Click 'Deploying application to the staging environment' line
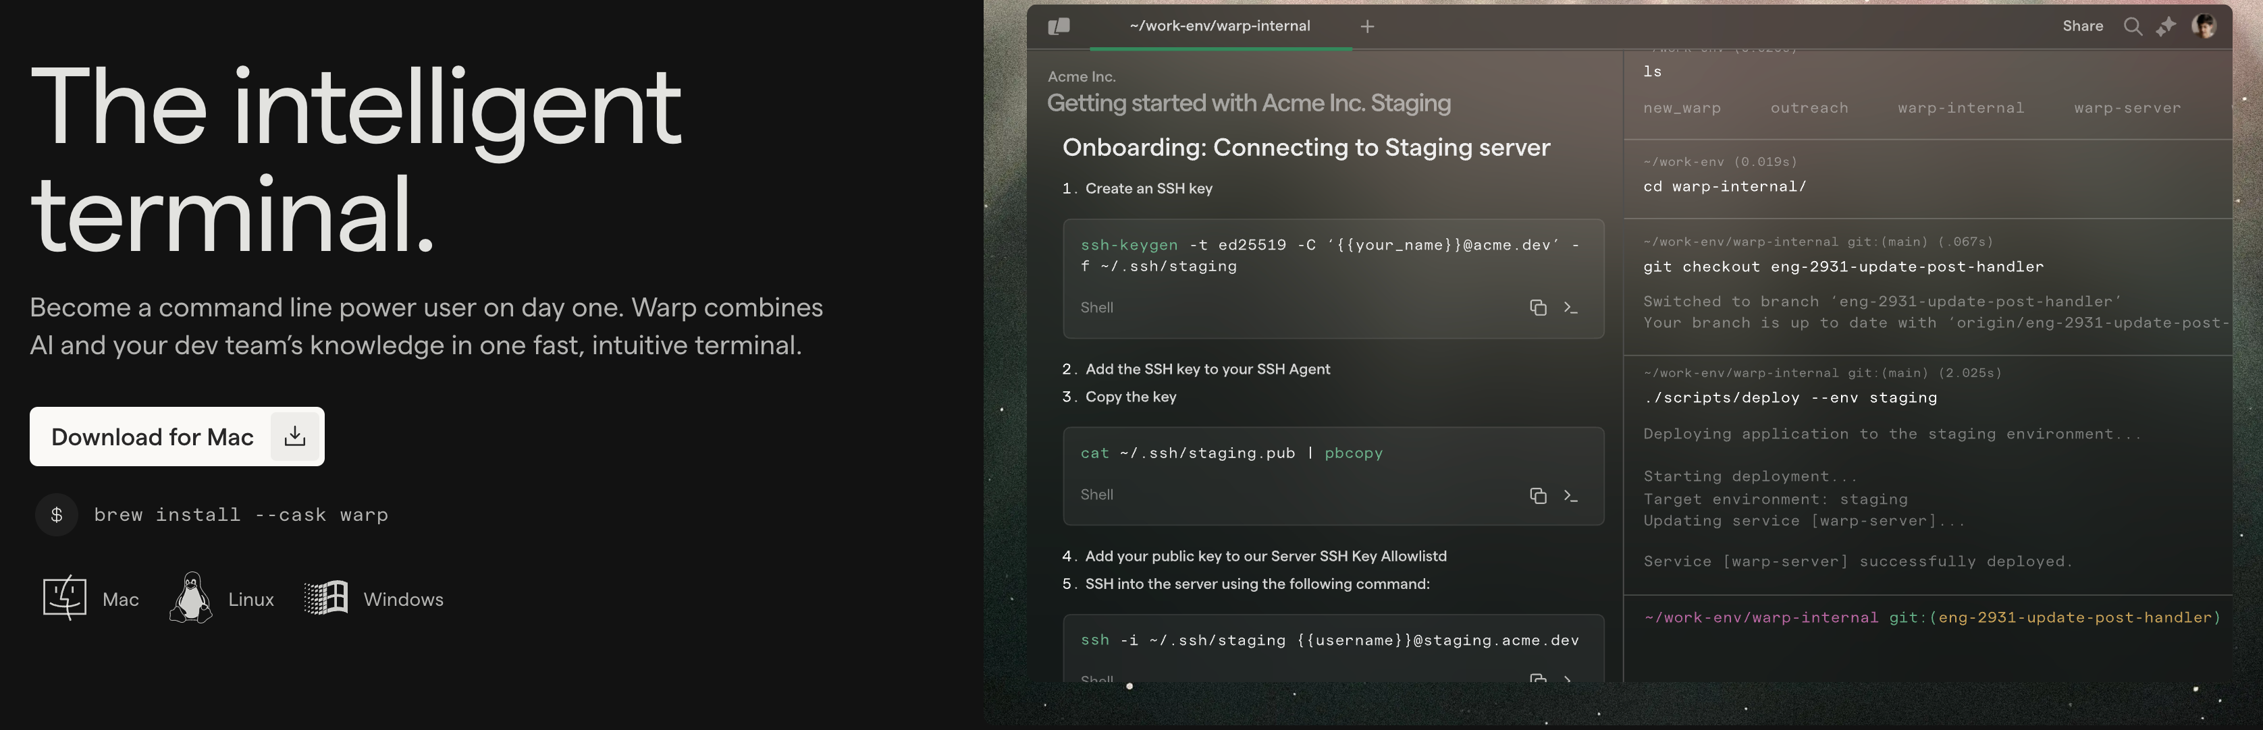The height and width of the screenshot is (730, 2263). point(1892,433)
